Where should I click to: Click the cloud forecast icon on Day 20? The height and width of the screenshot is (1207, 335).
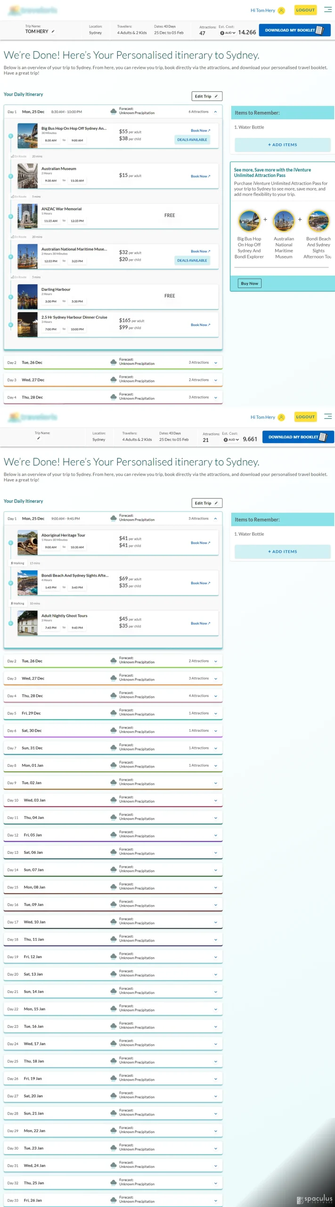(x=114, y=974)
